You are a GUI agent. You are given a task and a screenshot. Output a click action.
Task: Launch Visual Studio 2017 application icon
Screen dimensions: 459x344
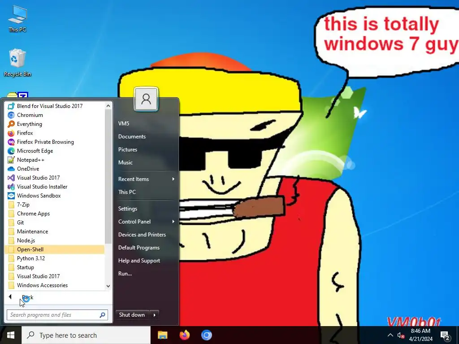click(x=11, y=177)
